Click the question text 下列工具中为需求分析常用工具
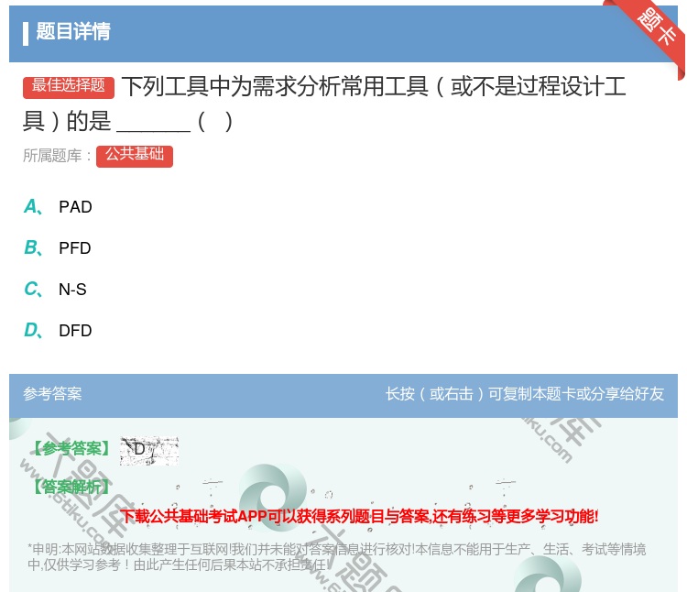 click(275, 86)
